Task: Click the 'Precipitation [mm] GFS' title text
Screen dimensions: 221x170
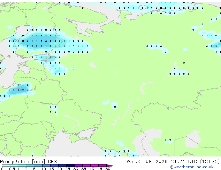Action: tap(28, 162)
